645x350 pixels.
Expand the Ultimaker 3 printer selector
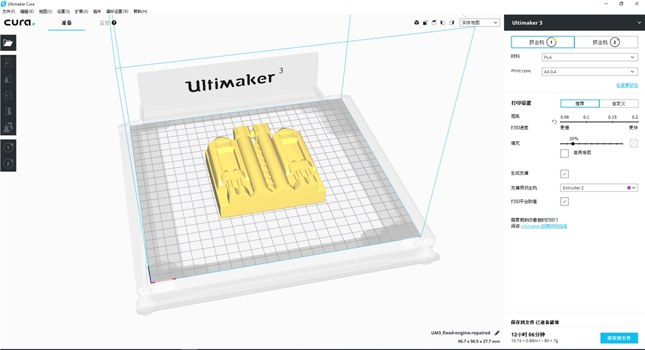point(639,23)
